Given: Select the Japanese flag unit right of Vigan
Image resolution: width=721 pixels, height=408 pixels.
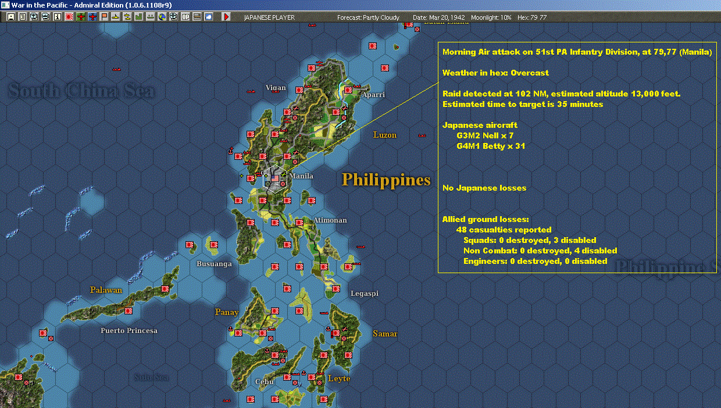Looking at the screenshot, I should click(x=300, y=90).
